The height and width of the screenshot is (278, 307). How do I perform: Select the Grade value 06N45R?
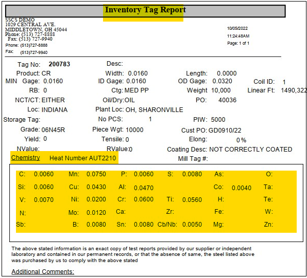(x=53, y=129)
